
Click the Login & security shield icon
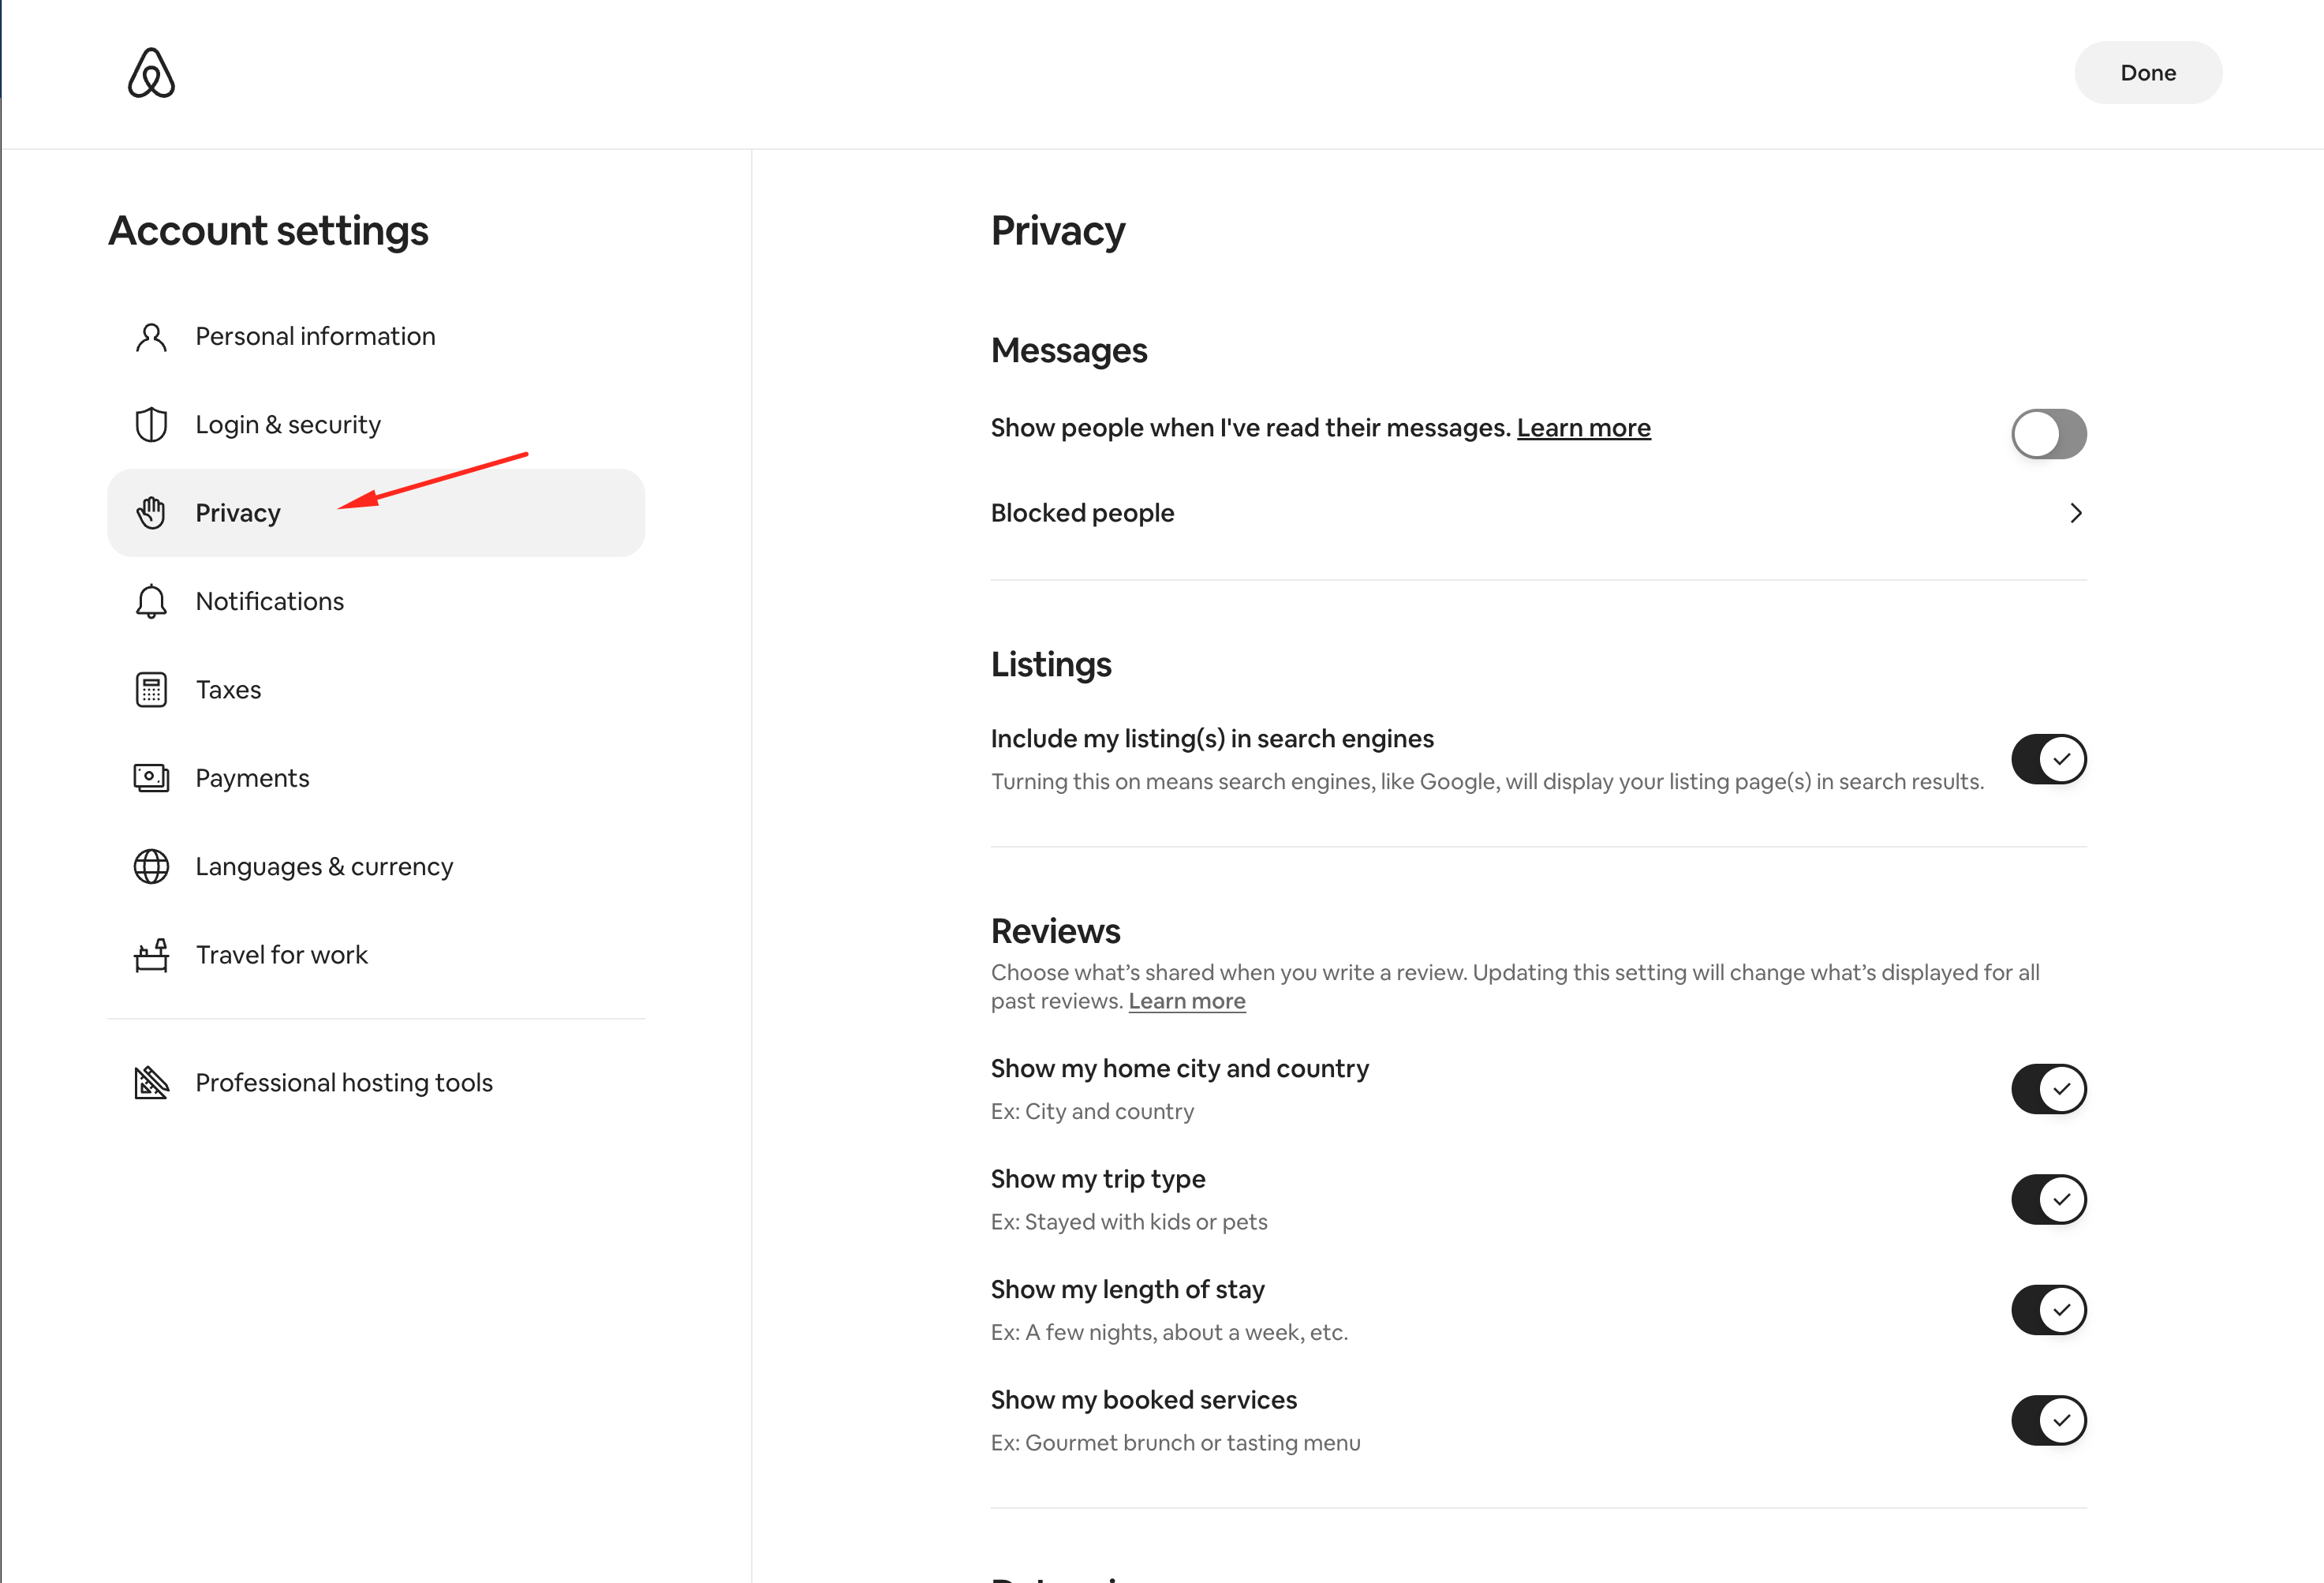point(151,425)
